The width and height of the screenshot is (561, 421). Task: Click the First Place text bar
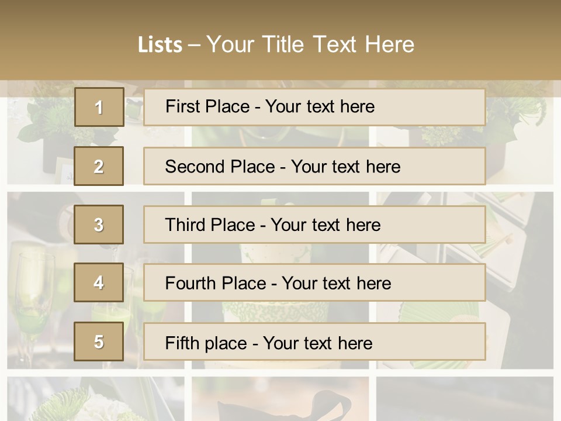[x=314, y=107]
